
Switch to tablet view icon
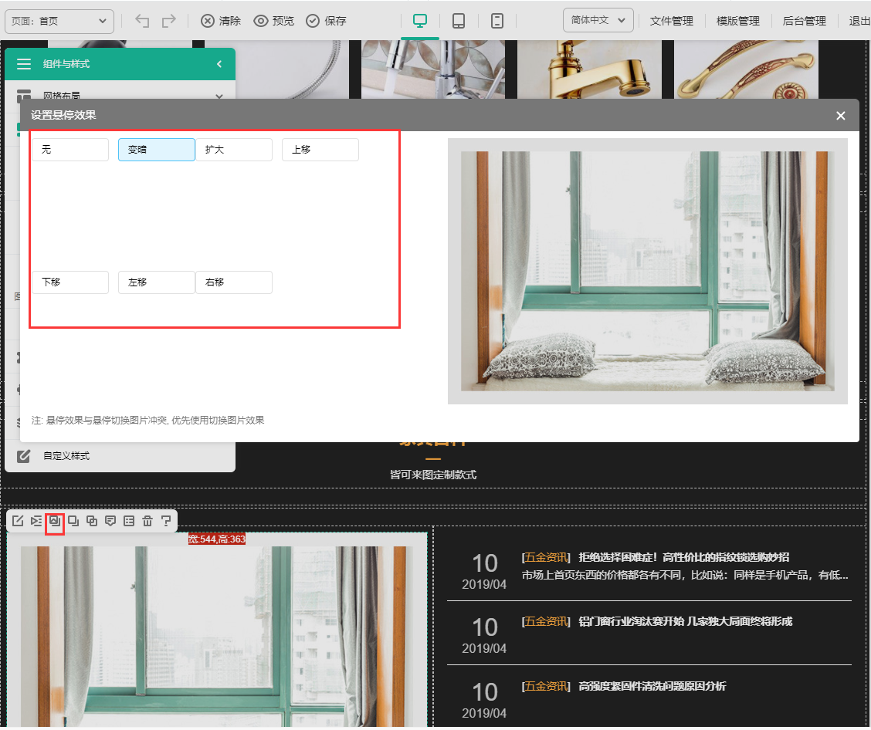pyautogui.click(x=459, y=21)
